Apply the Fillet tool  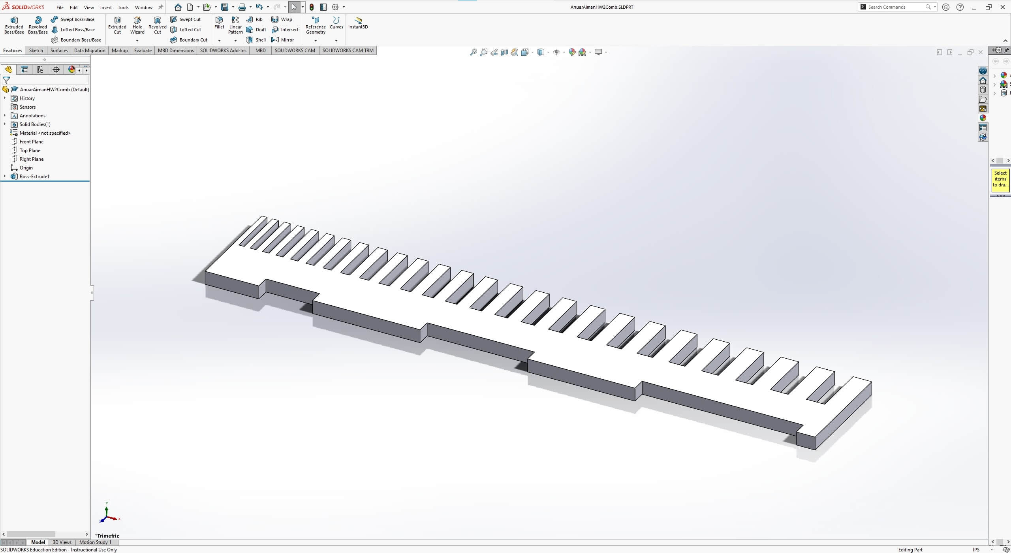(219, 23)
